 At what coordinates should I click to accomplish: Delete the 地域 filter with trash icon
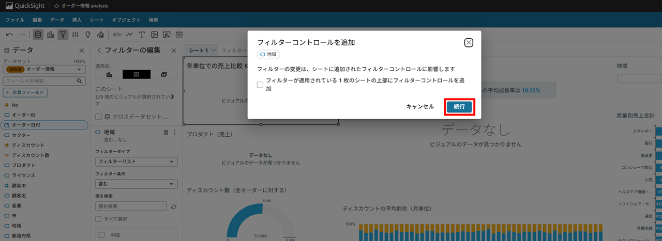[x=166, y=133]
